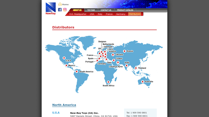Open the Product Catalog tab

click(x=125, y=10)
